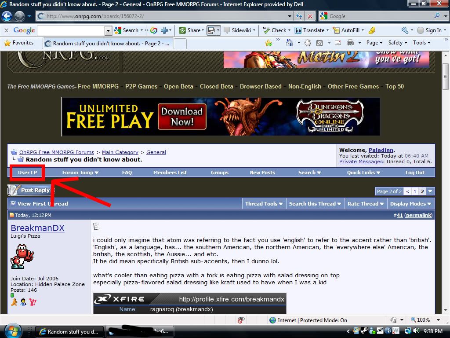
Task: Open the Quick Links menu
Action: (363, 173)
